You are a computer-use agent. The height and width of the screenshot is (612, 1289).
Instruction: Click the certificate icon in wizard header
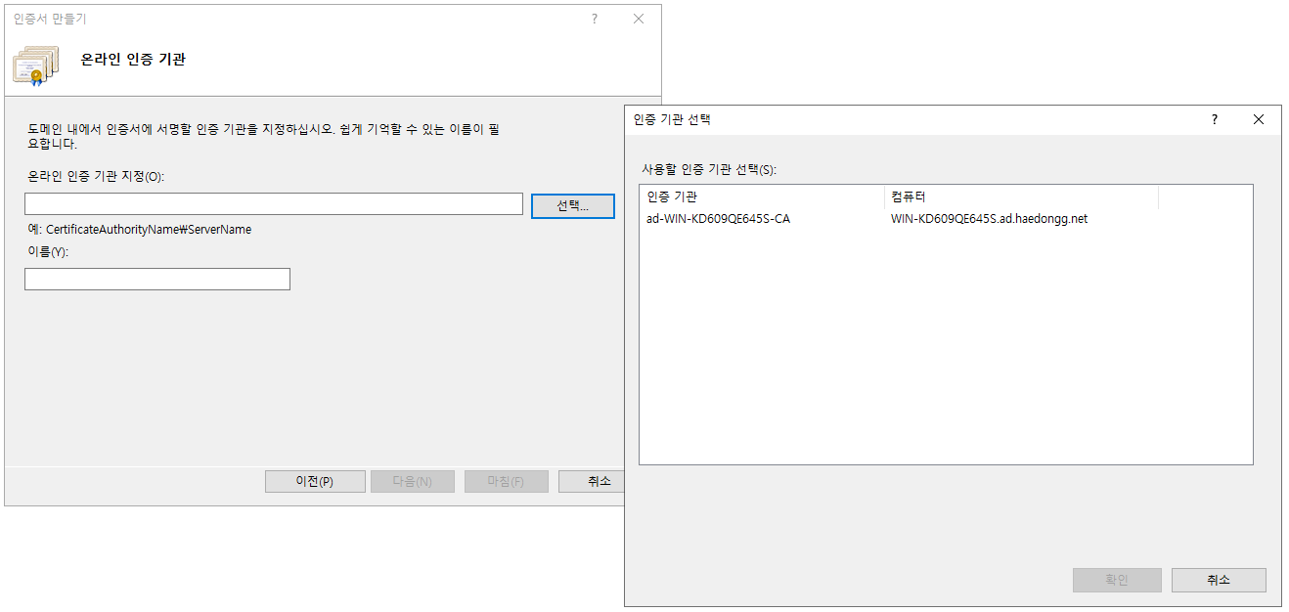[x=36, y=65]
